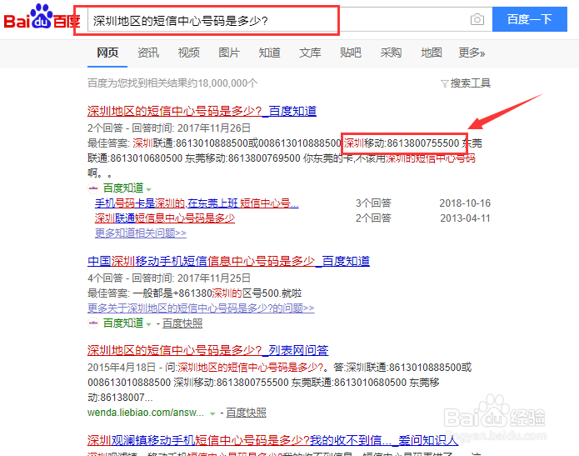Switch to the 地图 tab
This screenshot has height=456, width=579.
(432, 53)
